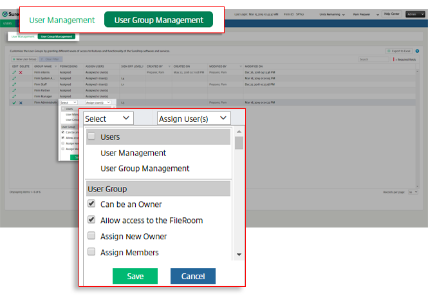Check the Assign Members checkbox
428x301 pixels.
pos(91,252)
